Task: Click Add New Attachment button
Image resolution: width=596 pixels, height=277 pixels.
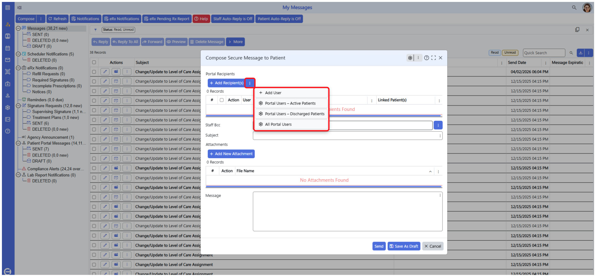Action: click(231, 154)
